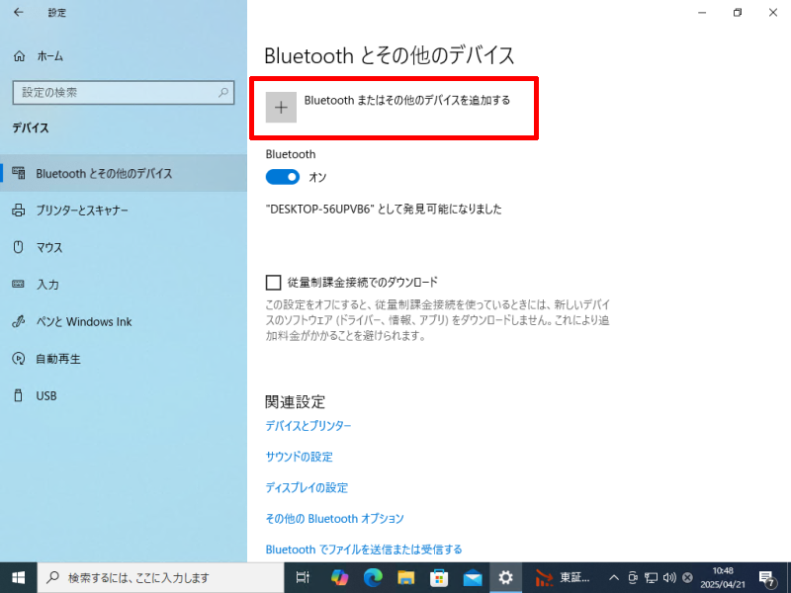Close the Settings window
Screen dimensions: 791x593
click(x=773, y=13)
